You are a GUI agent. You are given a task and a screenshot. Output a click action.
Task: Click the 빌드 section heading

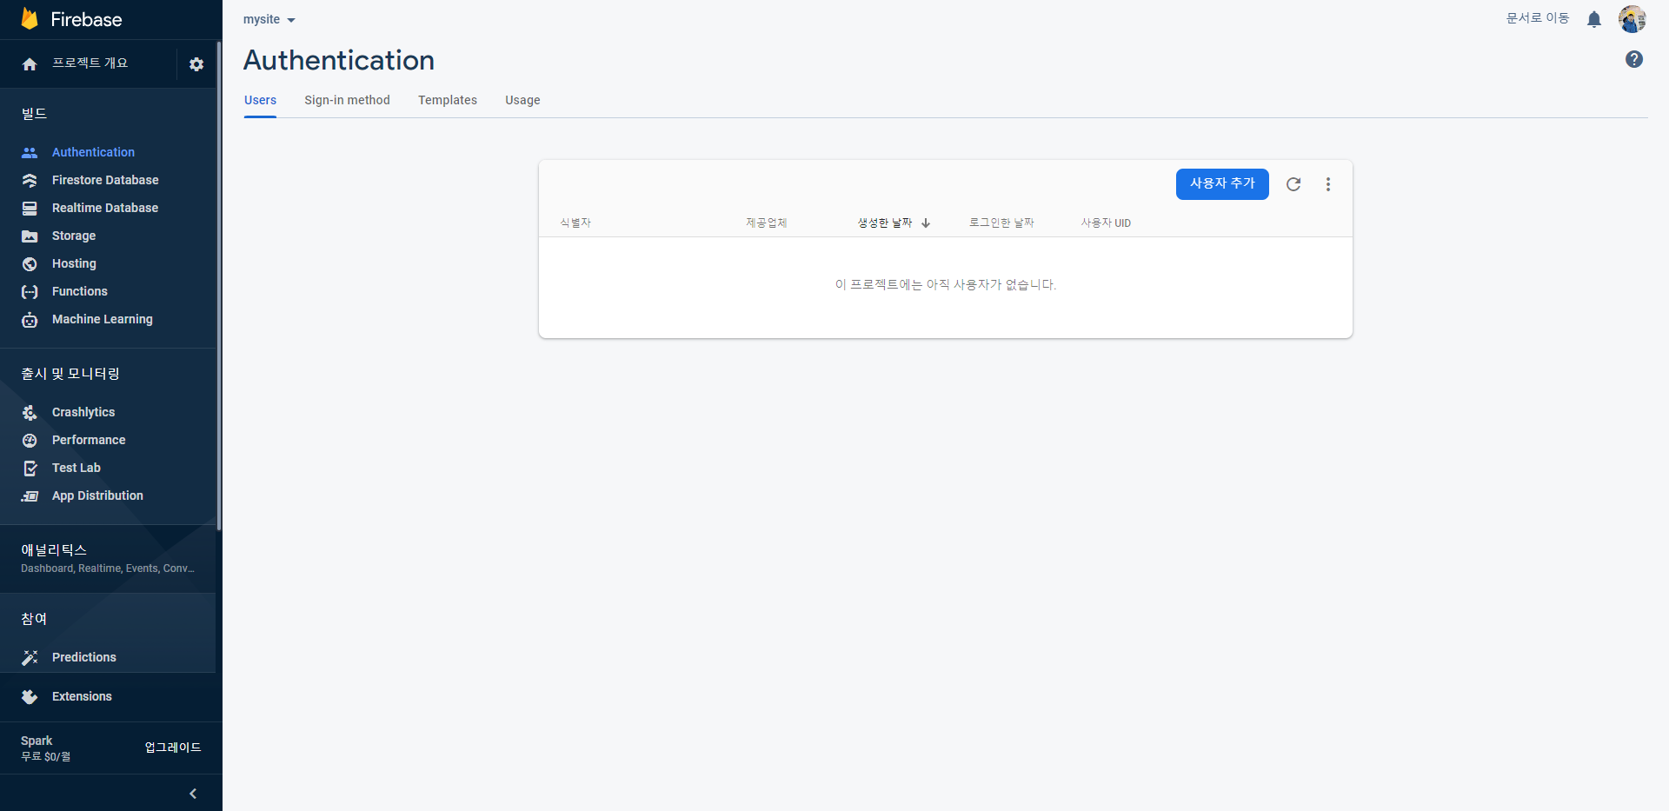(34, 114)
